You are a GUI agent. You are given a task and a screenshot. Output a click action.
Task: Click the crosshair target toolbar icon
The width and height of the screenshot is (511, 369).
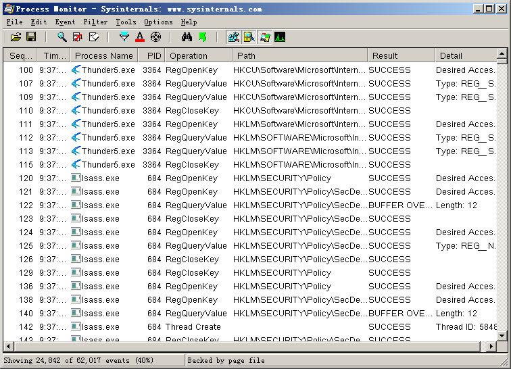tap(155, 37)
